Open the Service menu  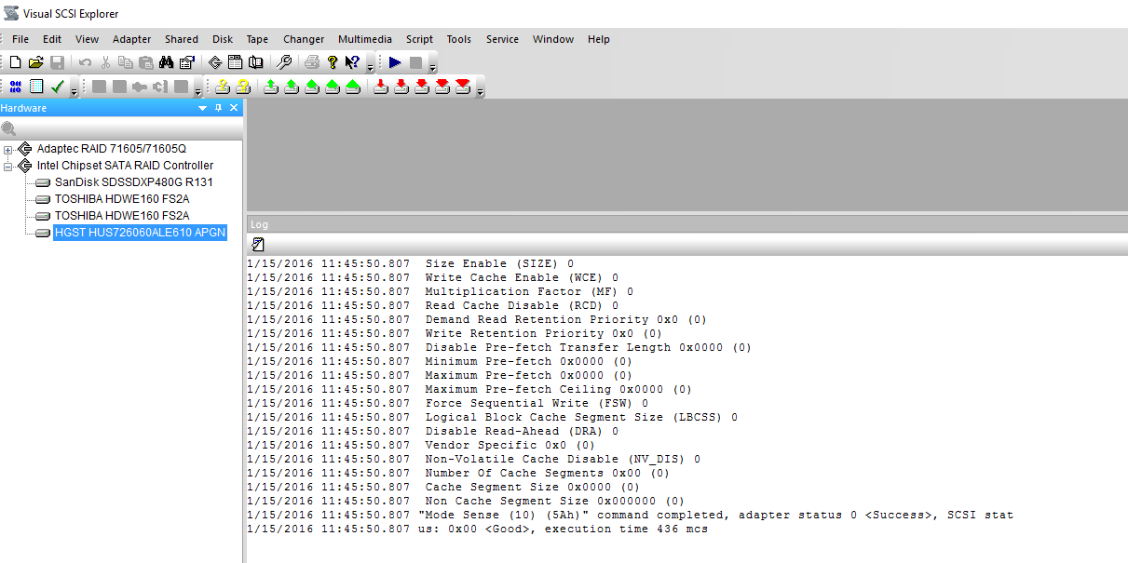click(502, 39)
